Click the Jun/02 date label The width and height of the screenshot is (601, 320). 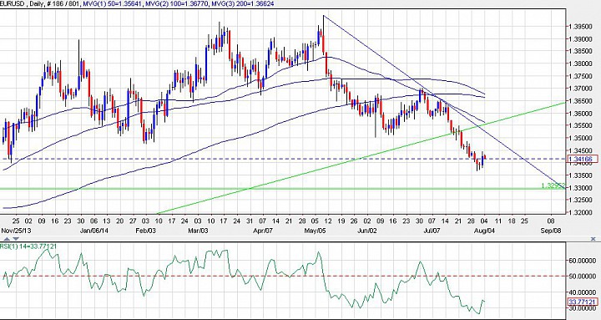pos(367,231)
